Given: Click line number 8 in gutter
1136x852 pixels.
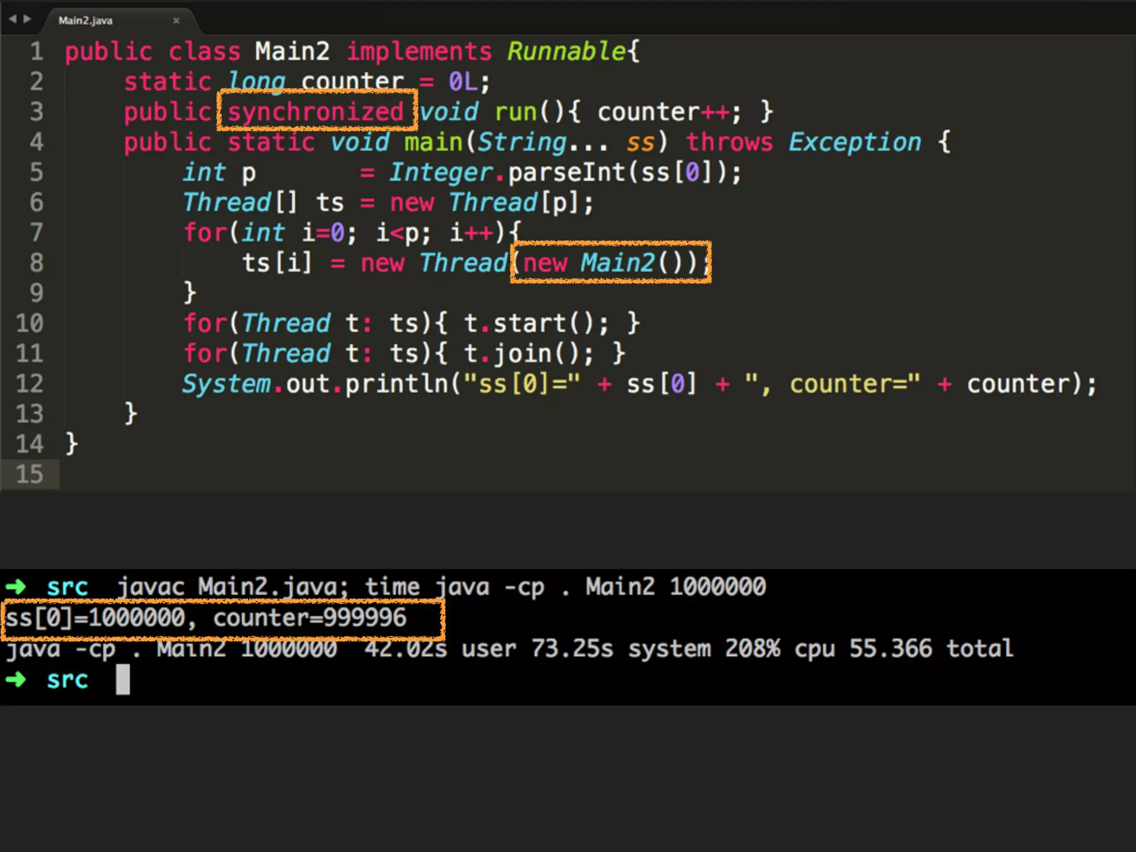Looking at the screenshot, I should (37, 262).
